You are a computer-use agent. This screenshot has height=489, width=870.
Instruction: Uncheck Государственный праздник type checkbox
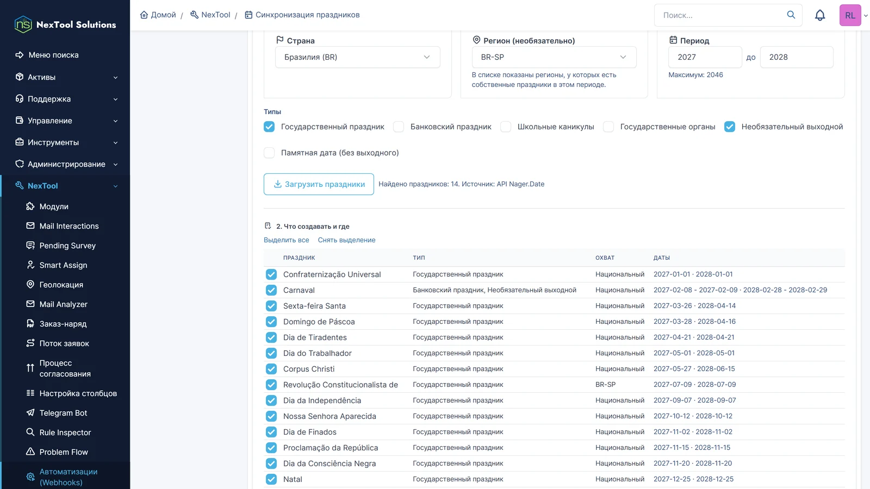[269, 127]
